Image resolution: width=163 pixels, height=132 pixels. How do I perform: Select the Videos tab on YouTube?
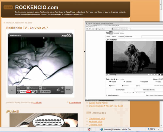point(114,37)
